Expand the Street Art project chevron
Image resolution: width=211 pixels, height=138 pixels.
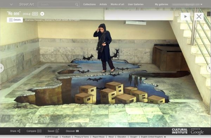tap(11, 5)
